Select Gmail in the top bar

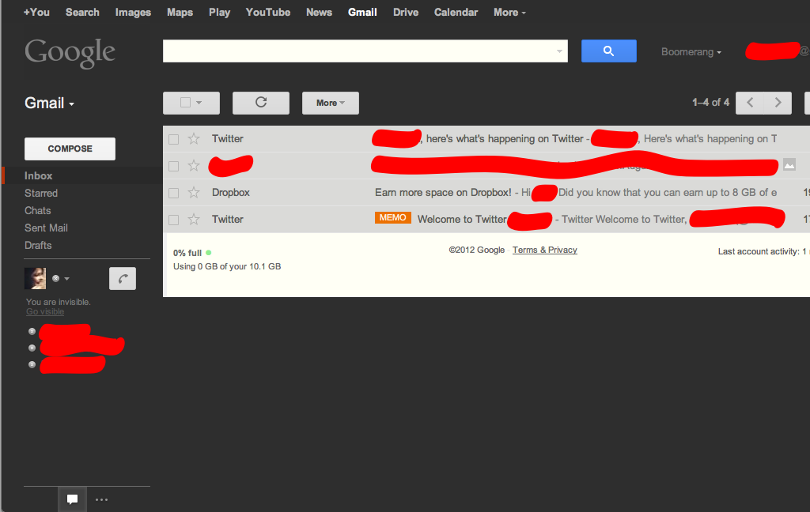coord(362,13)
